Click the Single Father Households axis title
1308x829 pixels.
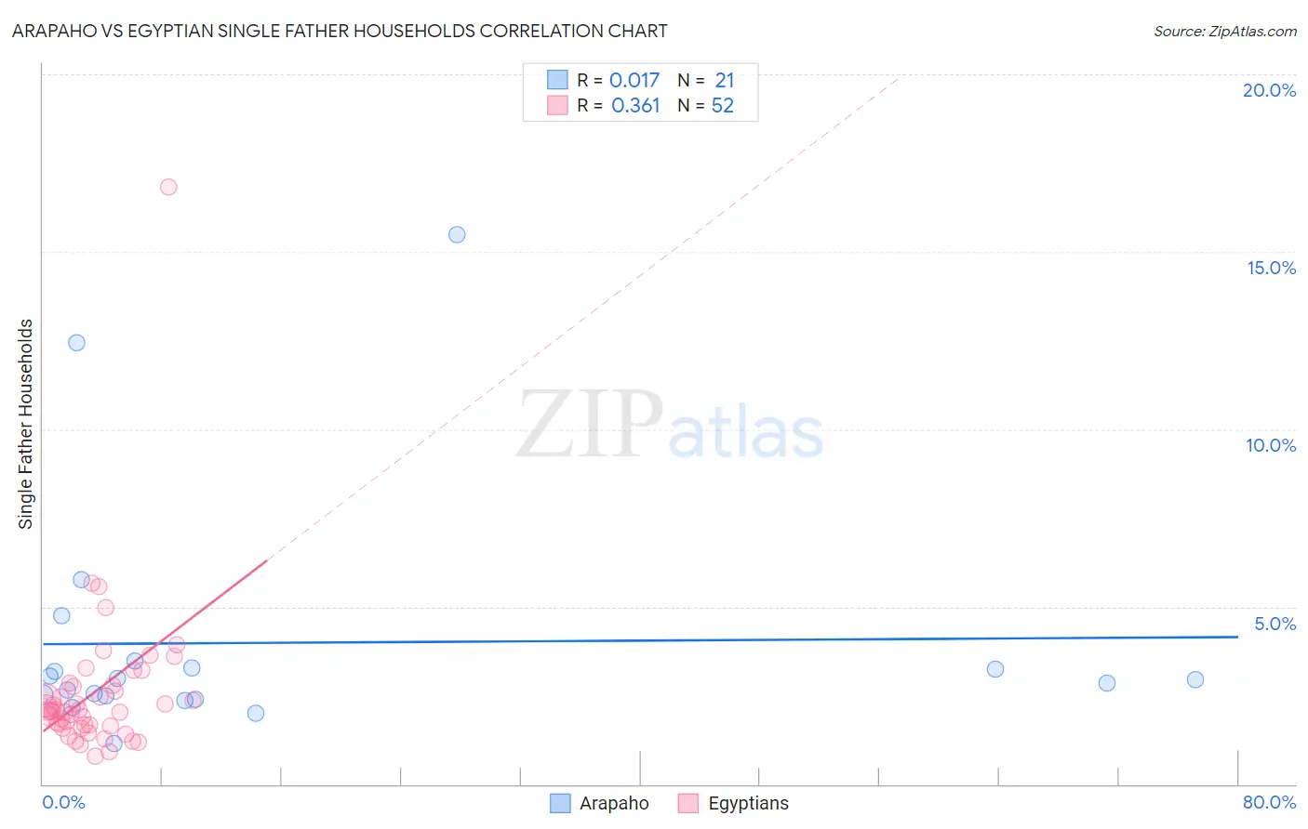coord(25,424)
